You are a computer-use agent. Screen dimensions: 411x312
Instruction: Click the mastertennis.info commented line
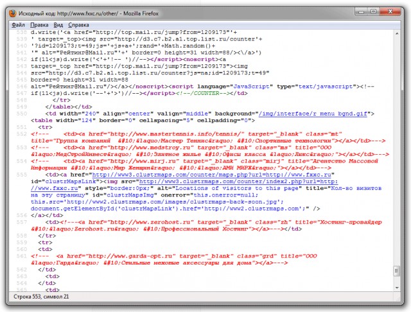point(208,137)
